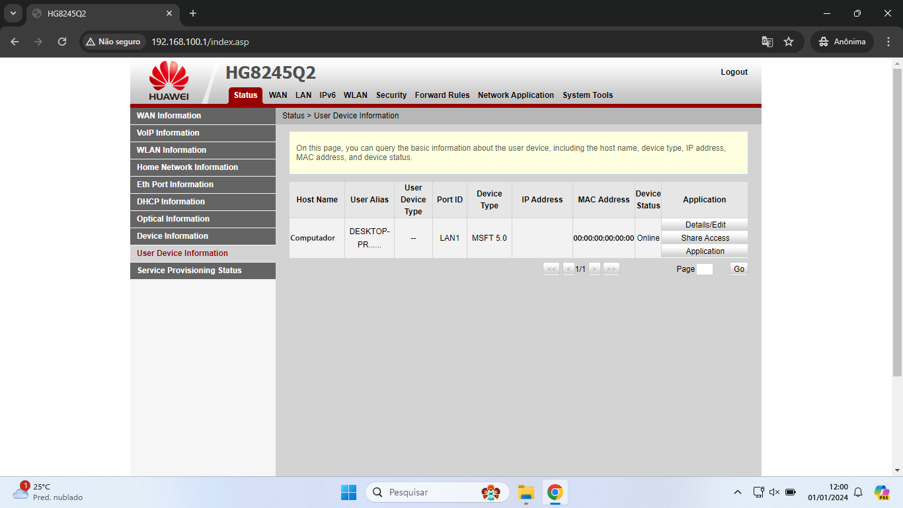Click the 'DESKTOP-PR......' alias cell
903x508 pixels.
(x=370, y=238)
